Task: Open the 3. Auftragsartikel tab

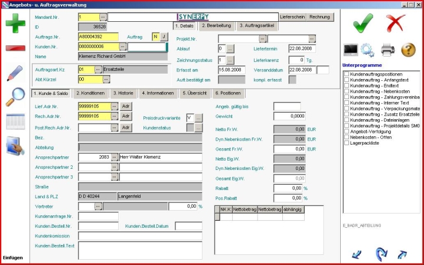Action: point(256,26)
